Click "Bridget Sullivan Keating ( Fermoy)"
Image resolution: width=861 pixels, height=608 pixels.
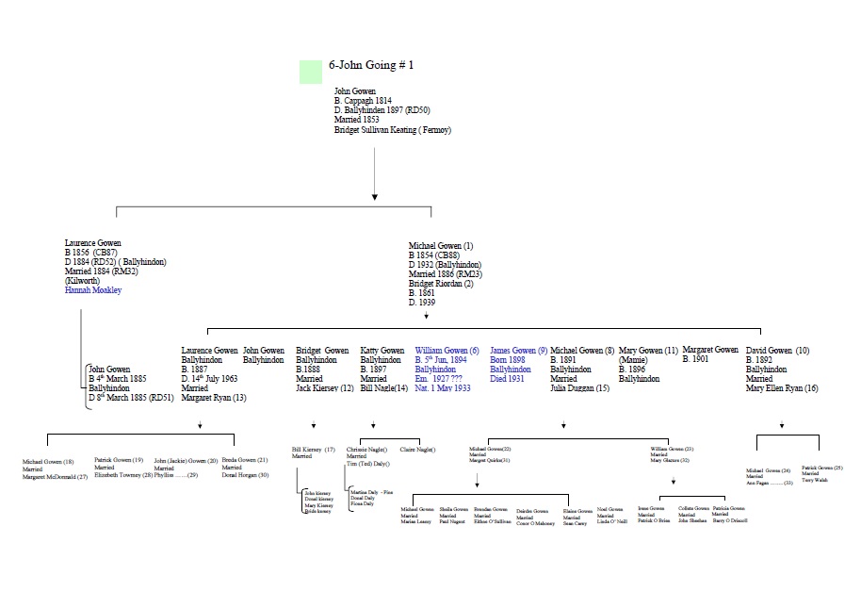[x=393, y=130]
